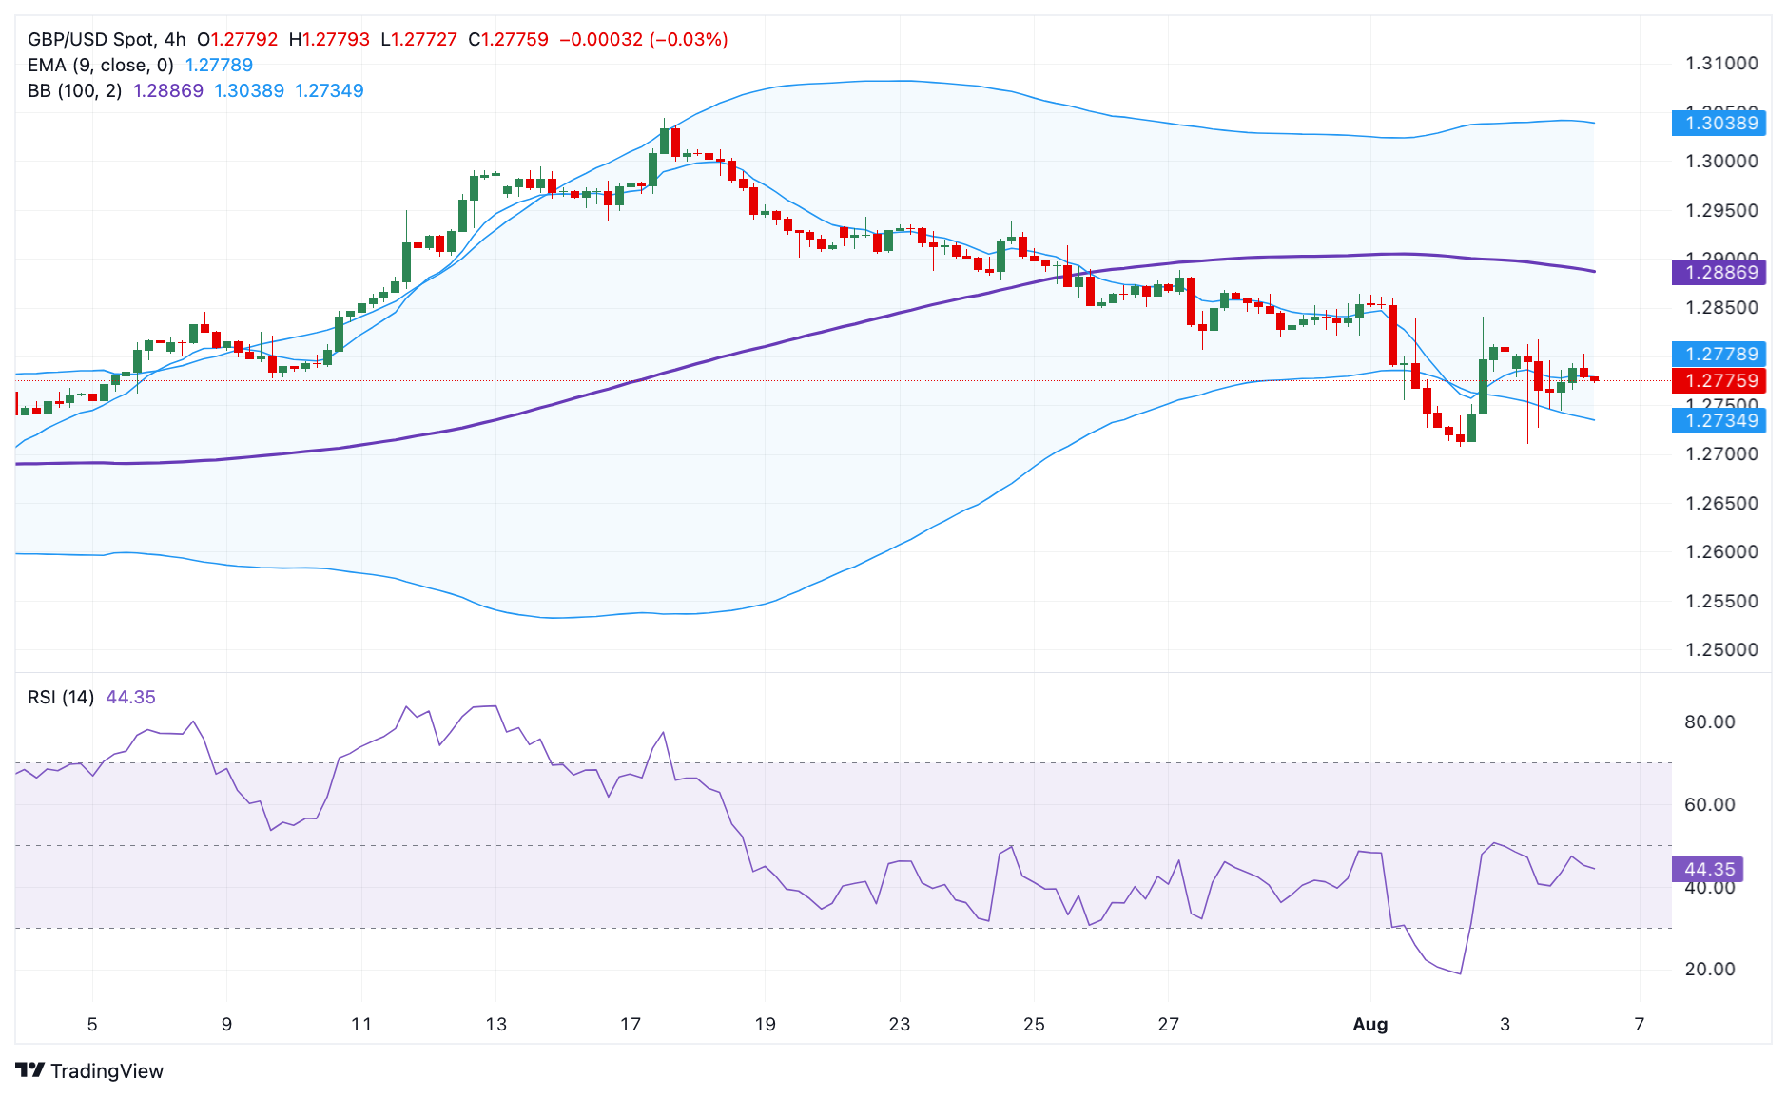Viewport: 1787px width, 1097px height.
Task: Click the BB basis value 1.28869 in legend
Action: point(168,90)
